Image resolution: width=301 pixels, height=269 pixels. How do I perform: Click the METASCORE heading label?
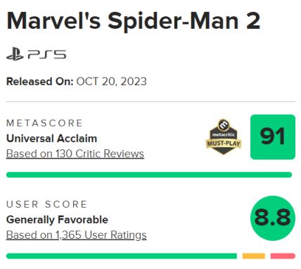[44, 123]
